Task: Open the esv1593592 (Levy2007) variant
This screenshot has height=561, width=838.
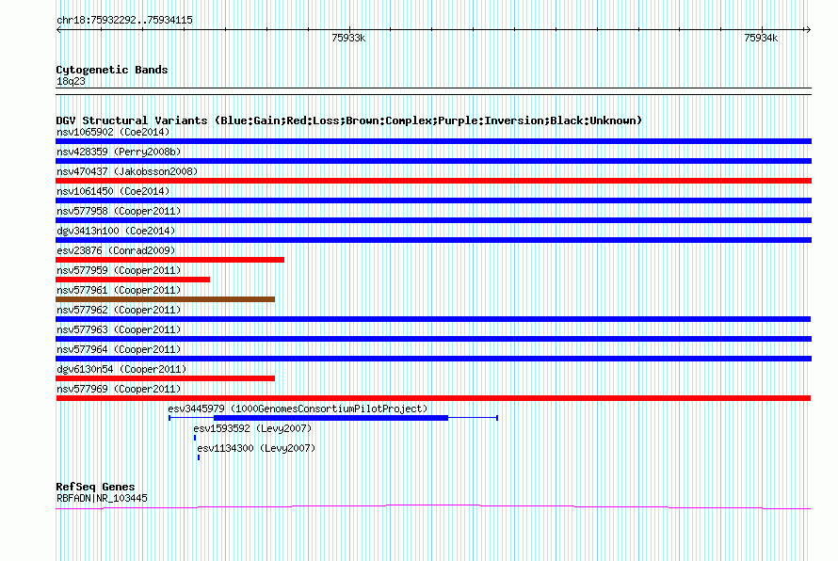Action: (x=252, y=428)
